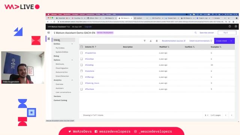Open the new tab plus button in Chrome
Viewport: 240px width, 135px height.
(229, 18)
